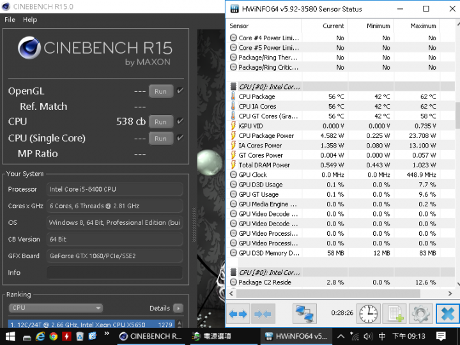Click iGPU VID lightning bolt icon
Screen dimensions: 460x345
click(x=233, y=126)
